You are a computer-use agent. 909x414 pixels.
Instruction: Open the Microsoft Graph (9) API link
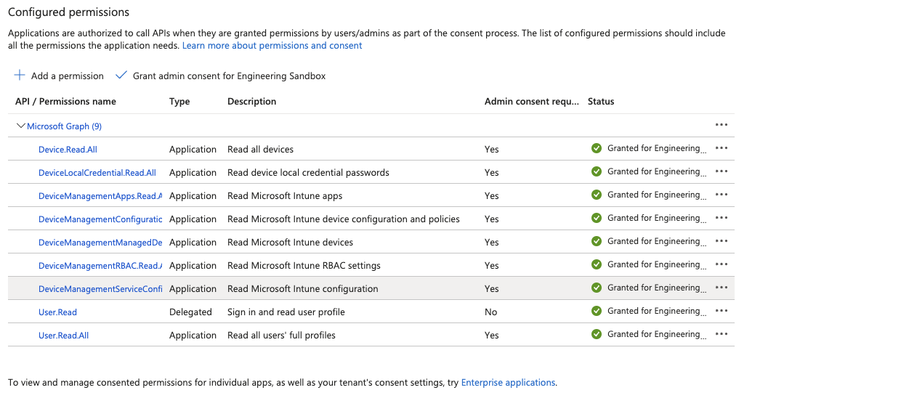(x=64, y=126)
